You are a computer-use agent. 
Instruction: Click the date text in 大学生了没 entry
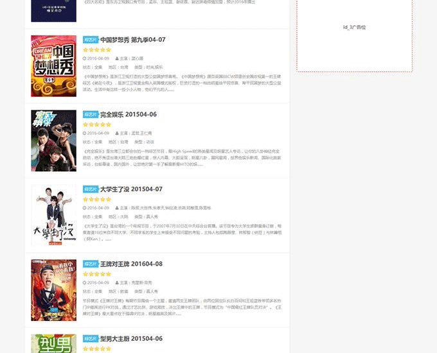pos(98,208)
